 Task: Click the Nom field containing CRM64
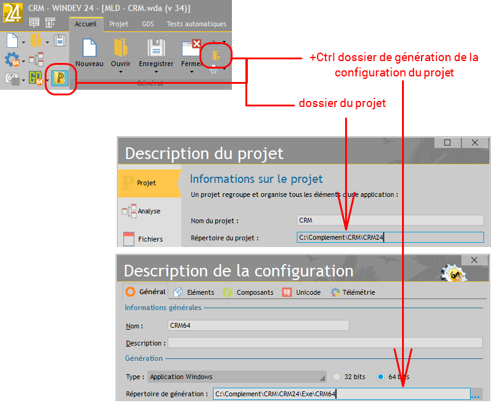258,326
